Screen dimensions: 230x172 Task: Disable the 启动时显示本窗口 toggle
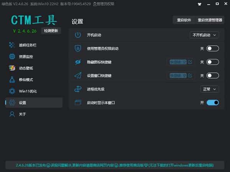click(212, 103)
